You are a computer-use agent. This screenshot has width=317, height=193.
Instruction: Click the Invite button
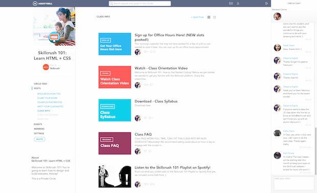40,139
